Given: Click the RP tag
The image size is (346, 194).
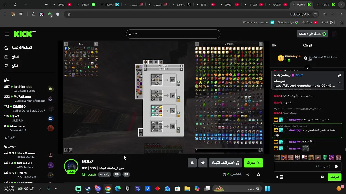Looking at the screenshot, I should click(x=117, y=175).
